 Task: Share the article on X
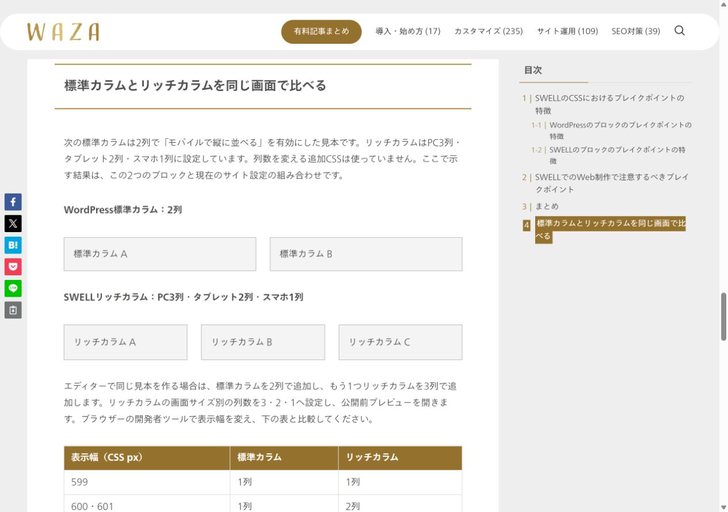(13, 223)
